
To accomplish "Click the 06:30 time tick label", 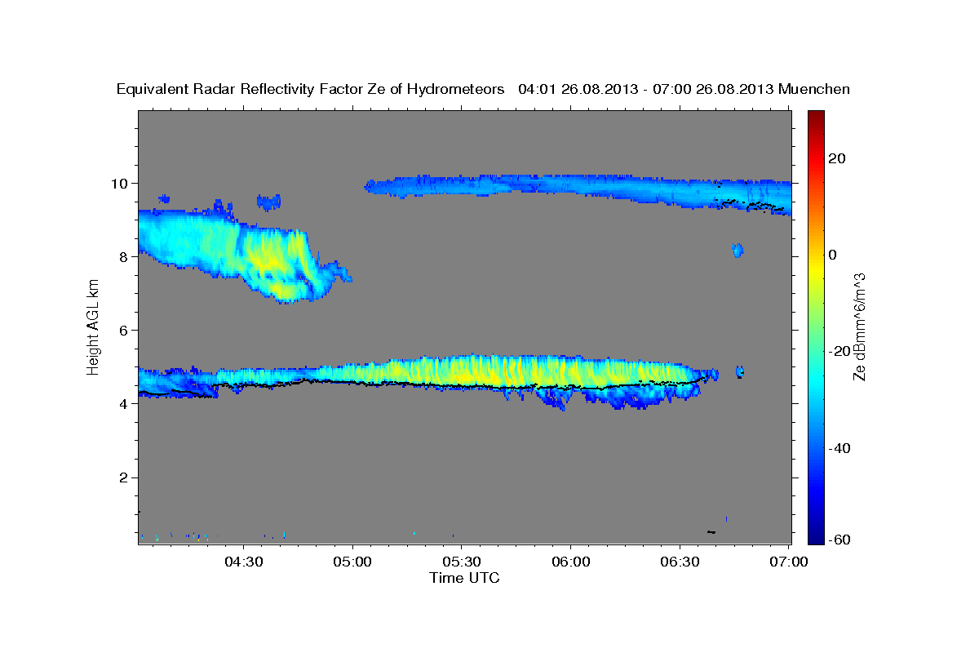I will 680,562.
